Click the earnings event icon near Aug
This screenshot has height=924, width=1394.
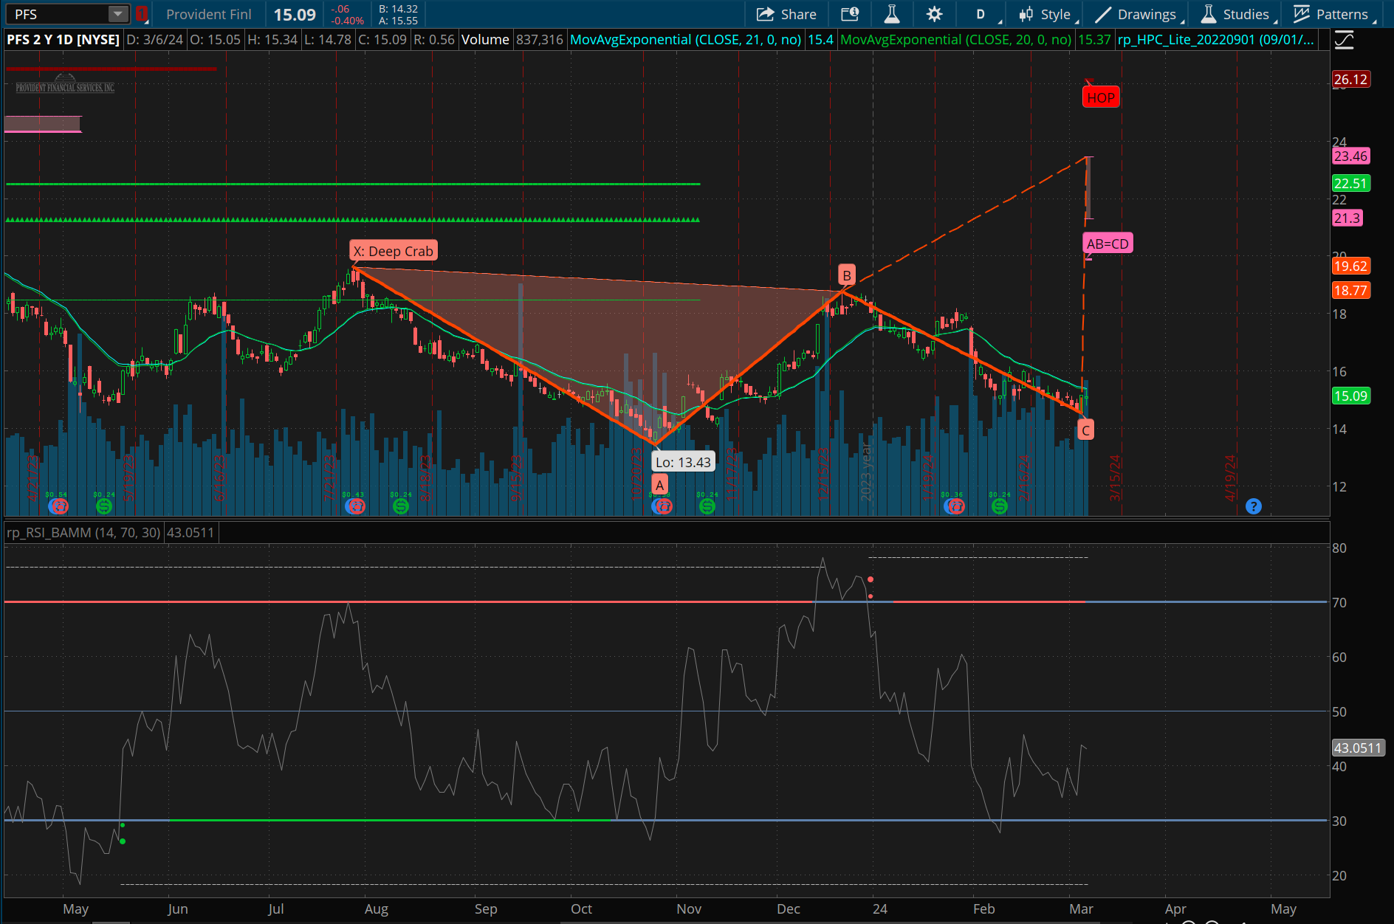pos(356,506)
